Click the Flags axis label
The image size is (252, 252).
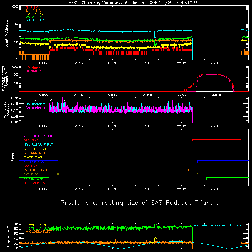13,157
